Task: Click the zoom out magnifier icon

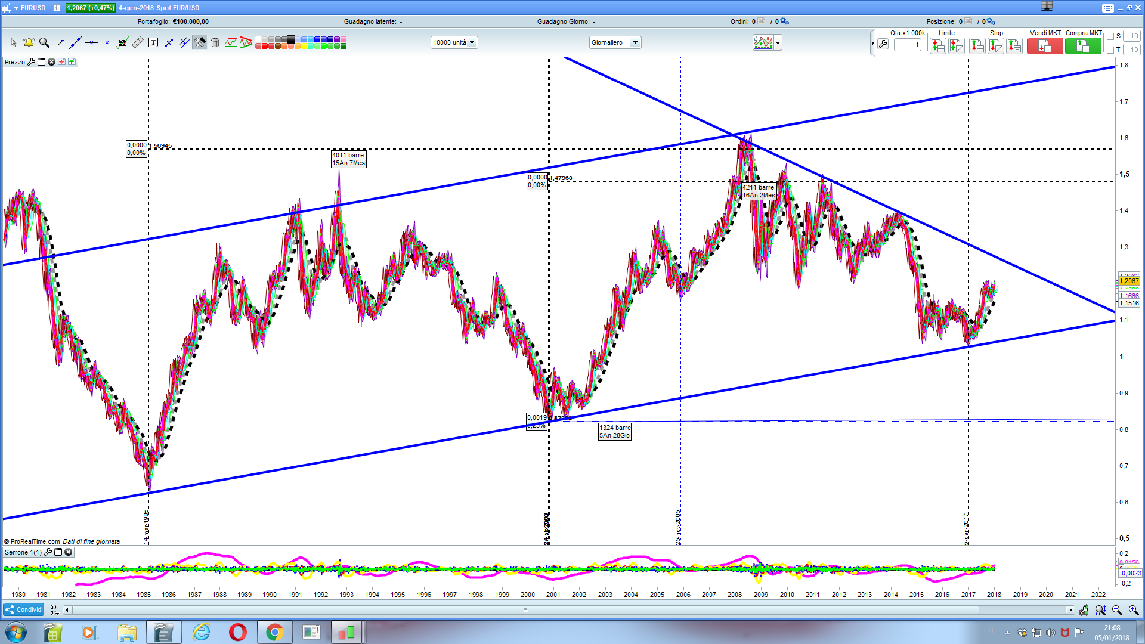Action: [1117, 610]
